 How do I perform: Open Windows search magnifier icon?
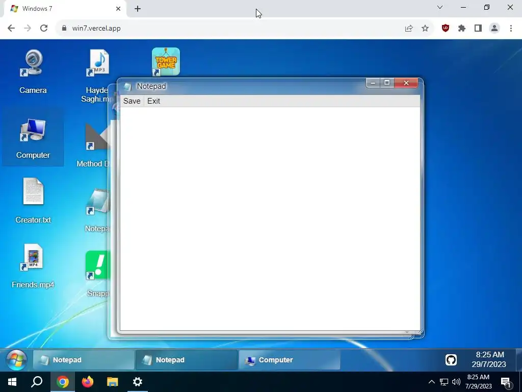point(37,382)
